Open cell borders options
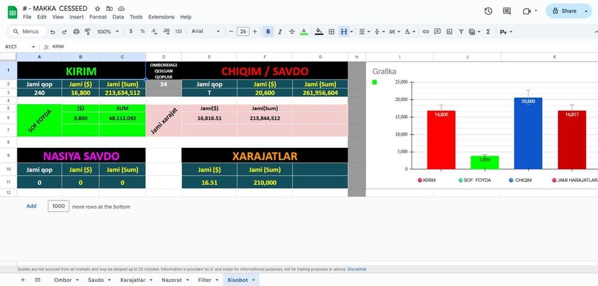 click(x=331, y=32)
